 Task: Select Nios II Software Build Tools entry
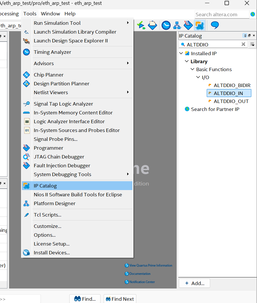click(x=77, y=195)
